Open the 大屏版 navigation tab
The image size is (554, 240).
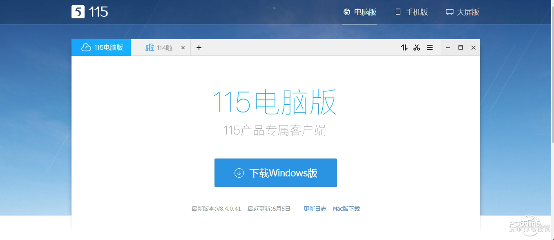tap(462, 12)
